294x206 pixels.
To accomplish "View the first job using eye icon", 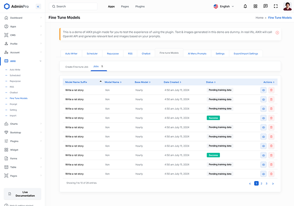I will pyautogui.click(x=264, y=90).
